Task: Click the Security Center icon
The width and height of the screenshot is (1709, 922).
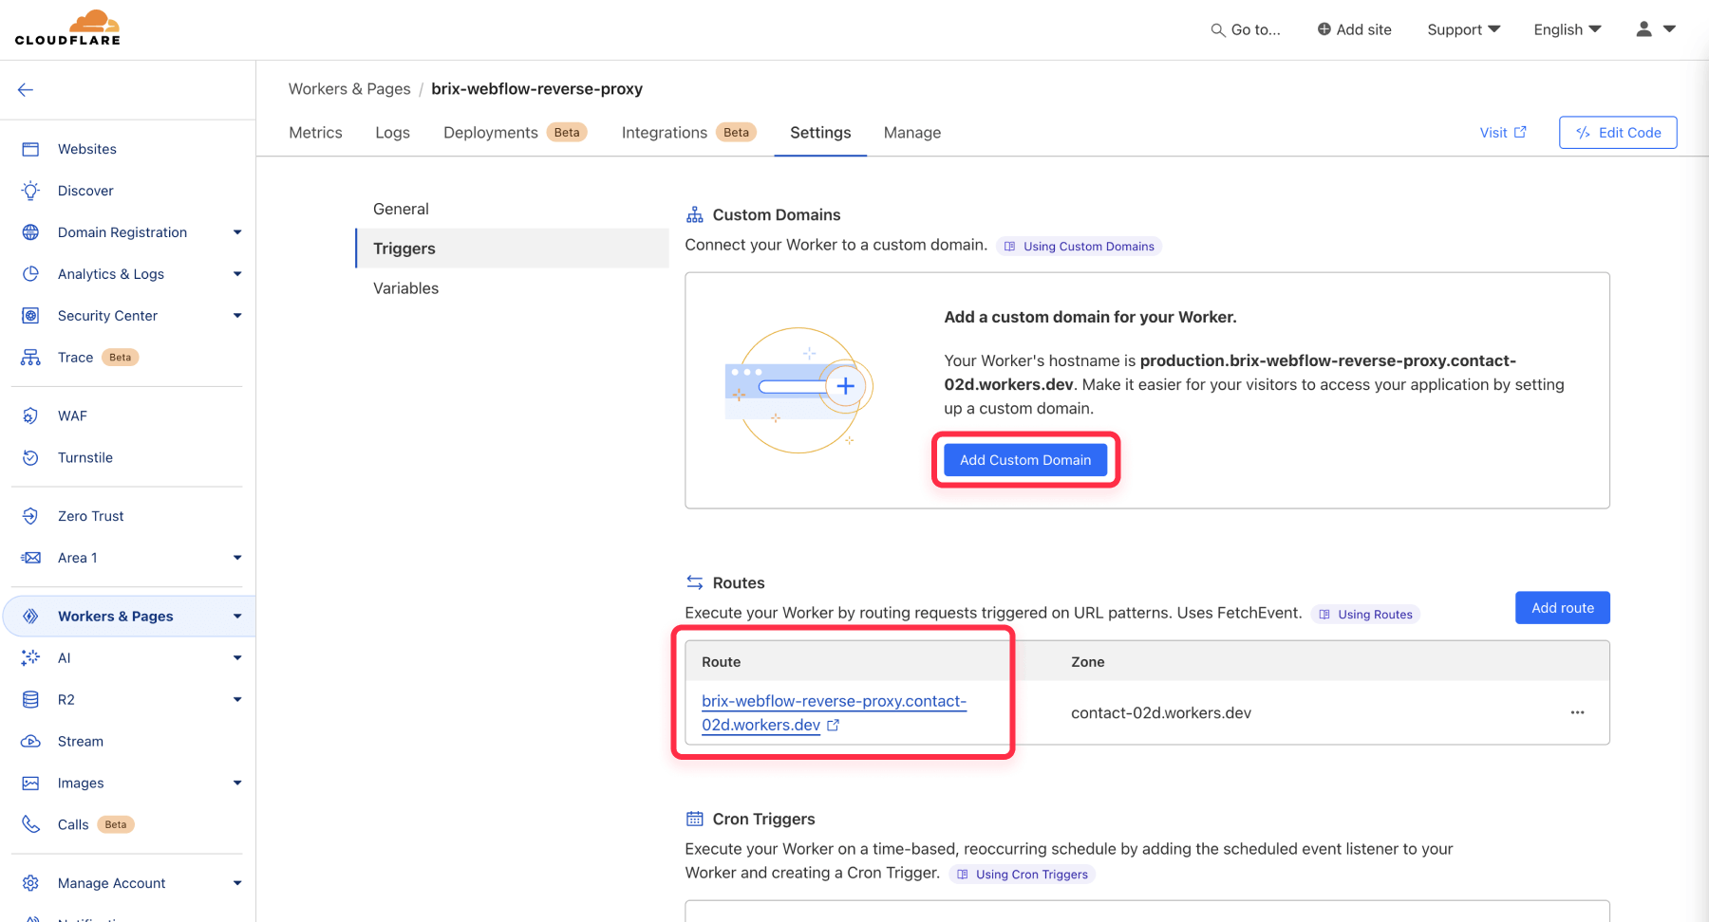Action: [30, 316]
